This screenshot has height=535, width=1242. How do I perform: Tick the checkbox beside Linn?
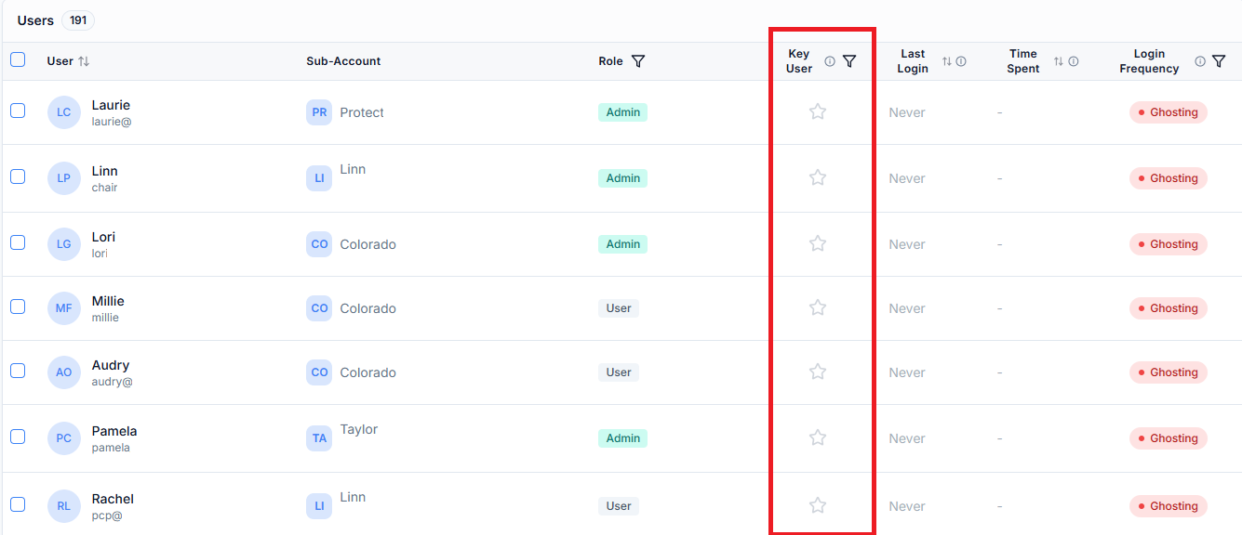click(x=18, y=176)
